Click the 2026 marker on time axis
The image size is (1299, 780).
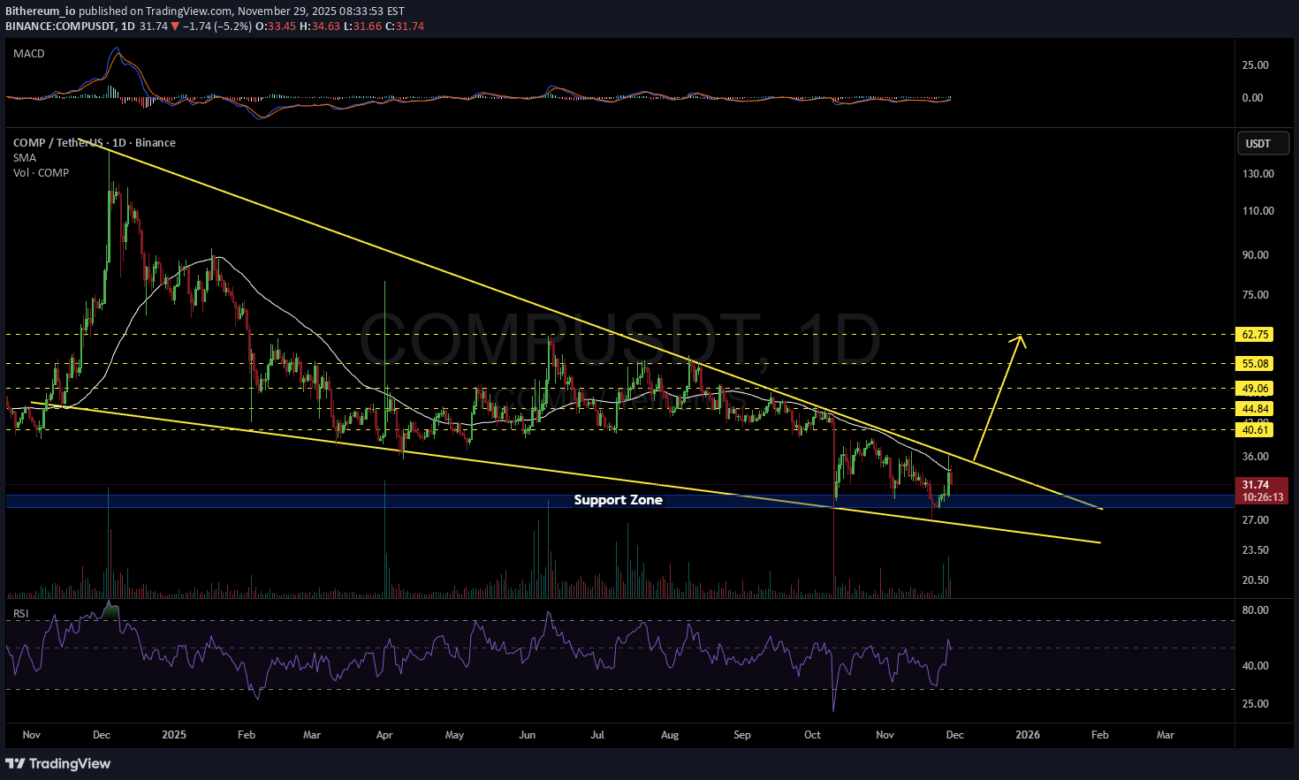[x=1028, y=735]
